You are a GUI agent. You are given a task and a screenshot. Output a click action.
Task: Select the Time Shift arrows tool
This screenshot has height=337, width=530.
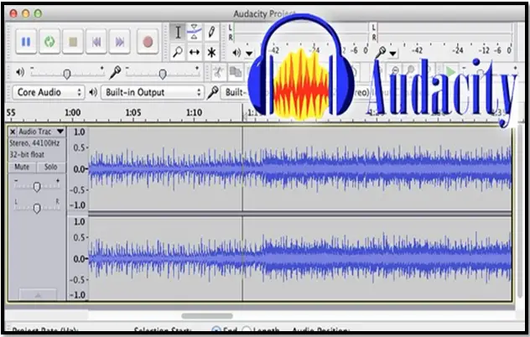[x=195, y=51]
